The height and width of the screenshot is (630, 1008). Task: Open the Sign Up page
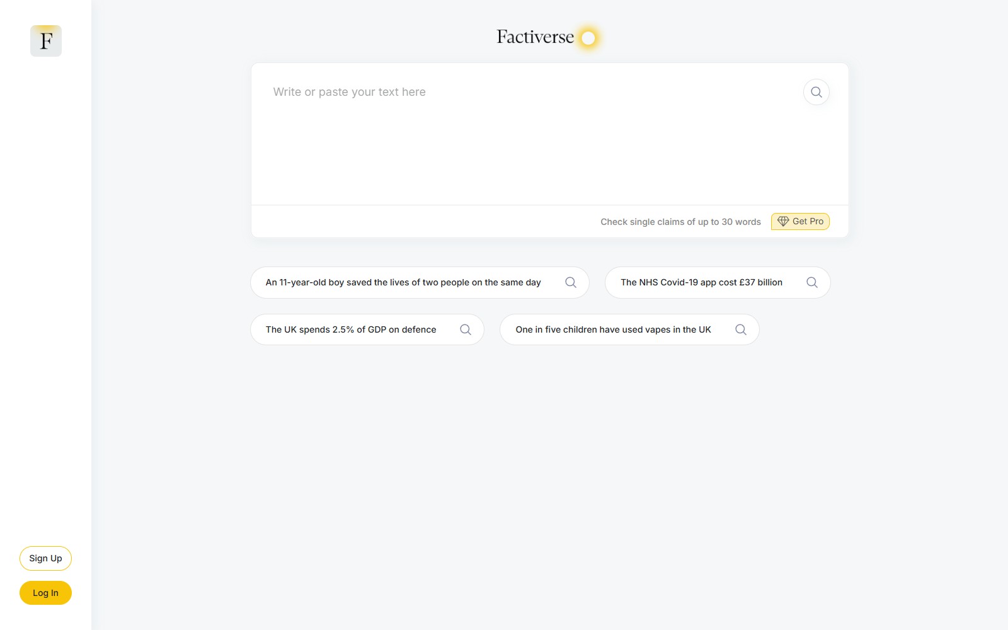(45, 558)
